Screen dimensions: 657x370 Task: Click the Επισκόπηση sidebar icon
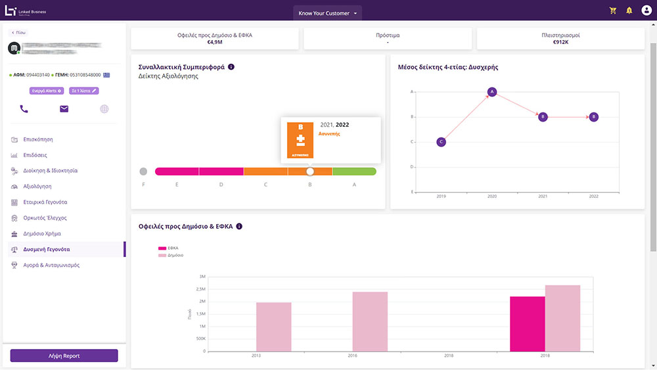pos(14,139)
